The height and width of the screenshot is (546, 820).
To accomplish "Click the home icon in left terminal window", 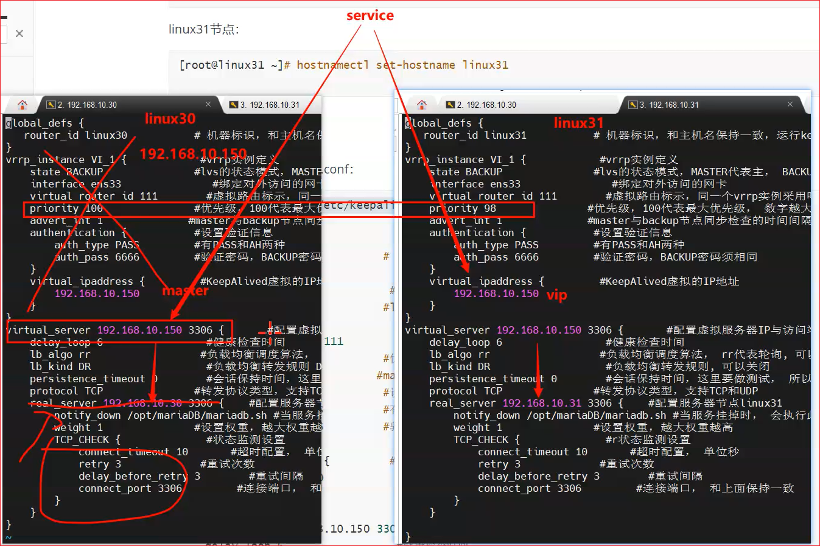I will (23, 105).
